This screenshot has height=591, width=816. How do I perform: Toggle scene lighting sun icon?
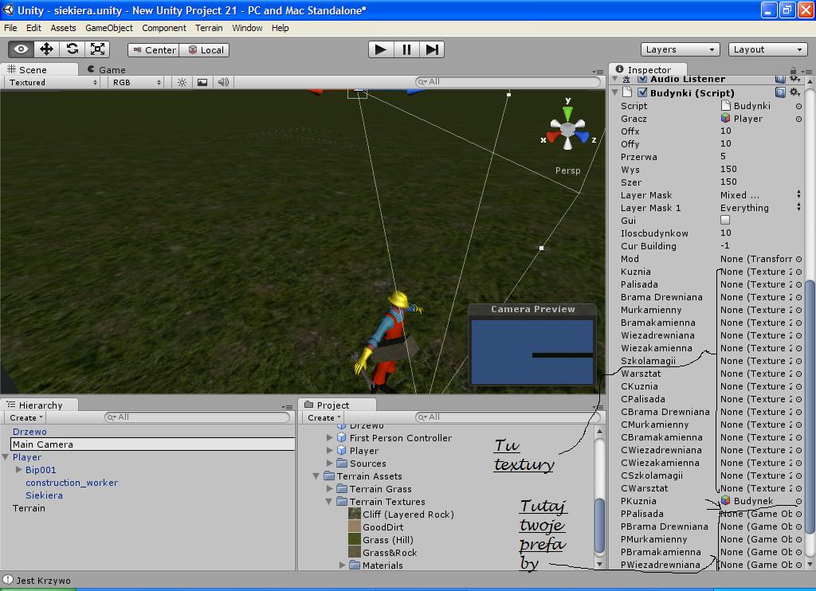coord(182,82)
